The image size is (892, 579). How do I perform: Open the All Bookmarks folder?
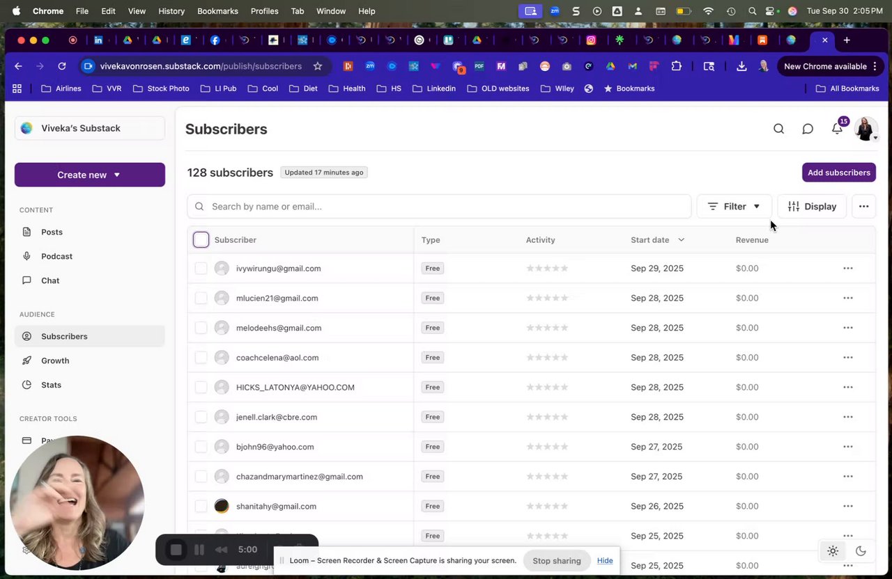[847, 88]
